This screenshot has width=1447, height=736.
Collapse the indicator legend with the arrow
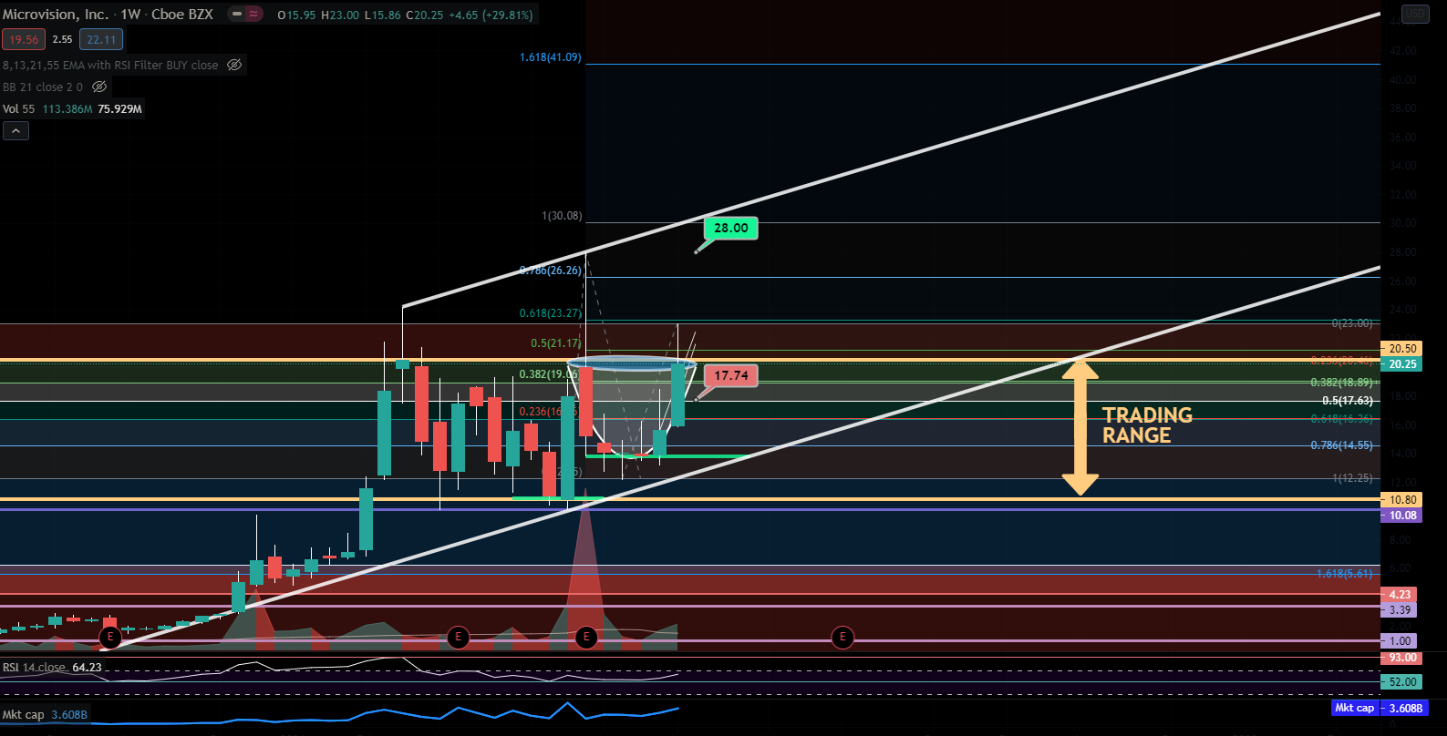(16, 131)
